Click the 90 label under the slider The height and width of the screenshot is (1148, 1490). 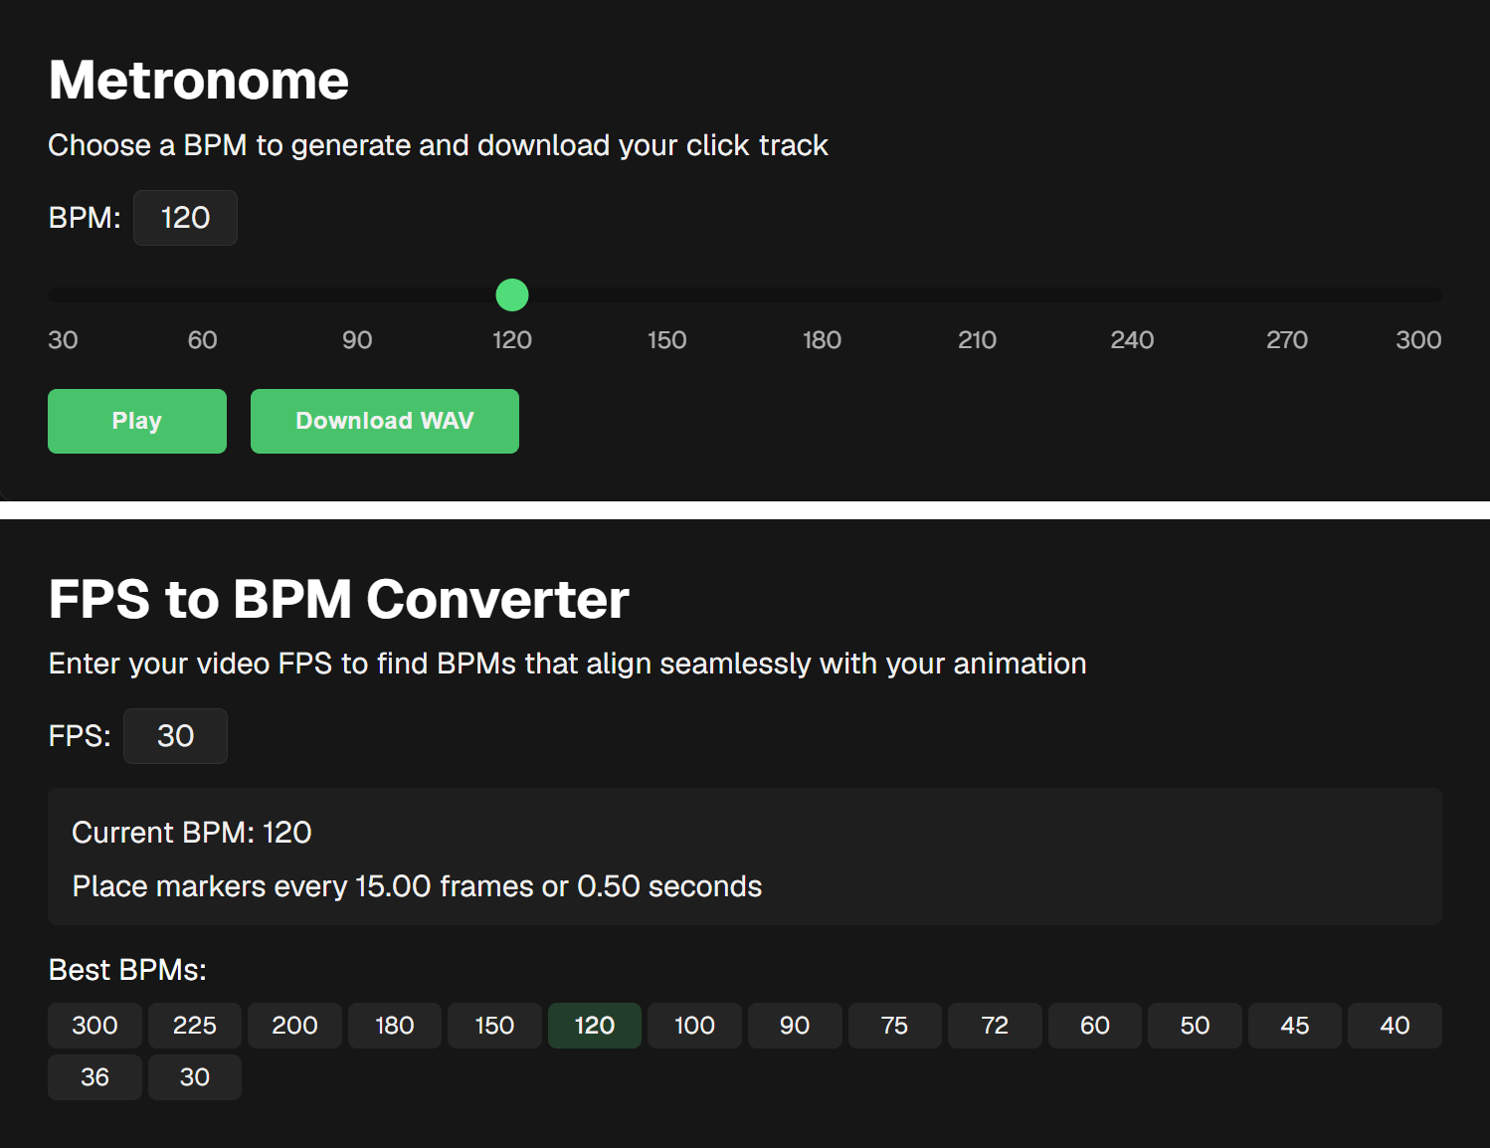coord(357,340)
